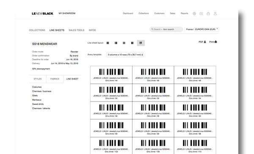
Task: Switch to the LINE SHEETS sub-tab
Action: point(57,30)
